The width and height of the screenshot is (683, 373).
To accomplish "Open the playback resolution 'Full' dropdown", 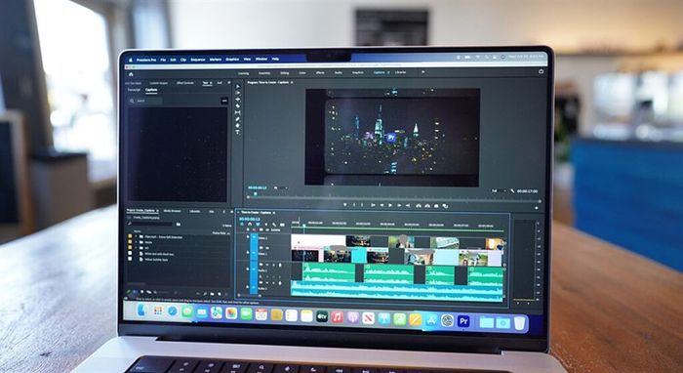I will pyautogui.click(x=498, y=190).
